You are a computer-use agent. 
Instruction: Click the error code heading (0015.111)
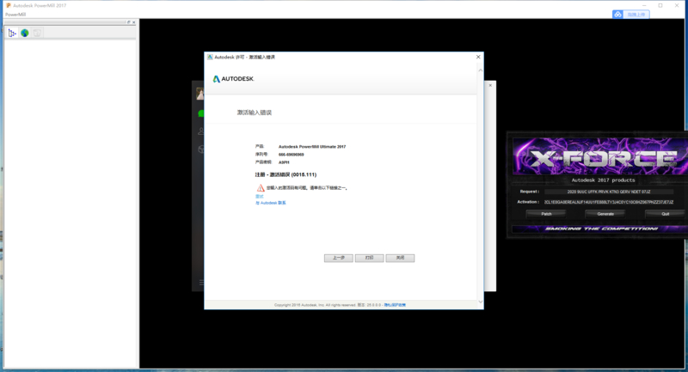click(x=286, y=174)
